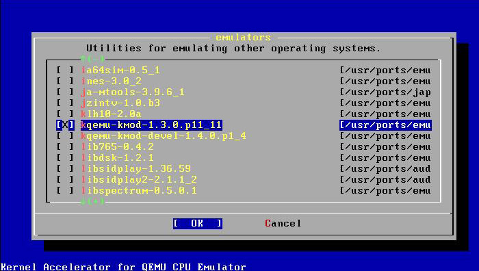479x271 pixels.
Task: Select the klh10-2.0a package name
Action: click(111, 114)
